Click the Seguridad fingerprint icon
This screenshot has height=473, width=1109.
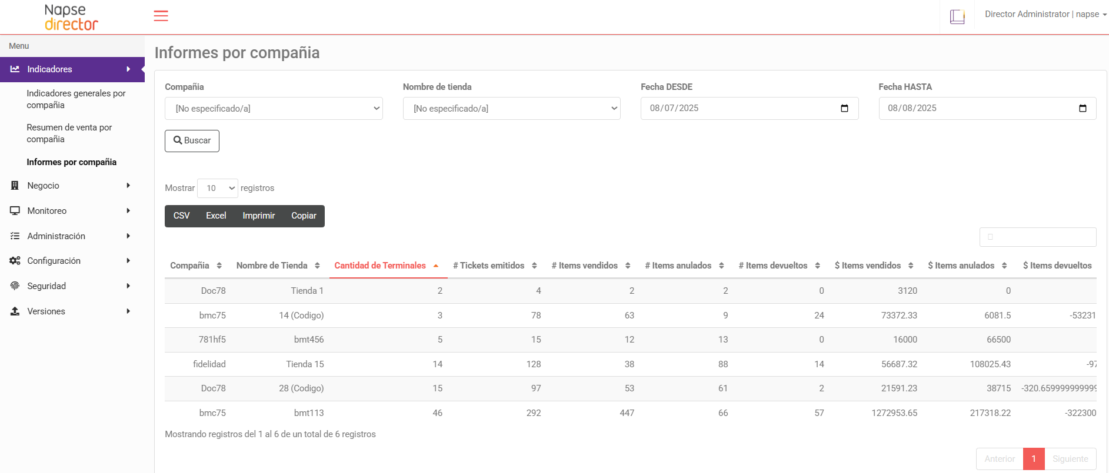(15, 286)
